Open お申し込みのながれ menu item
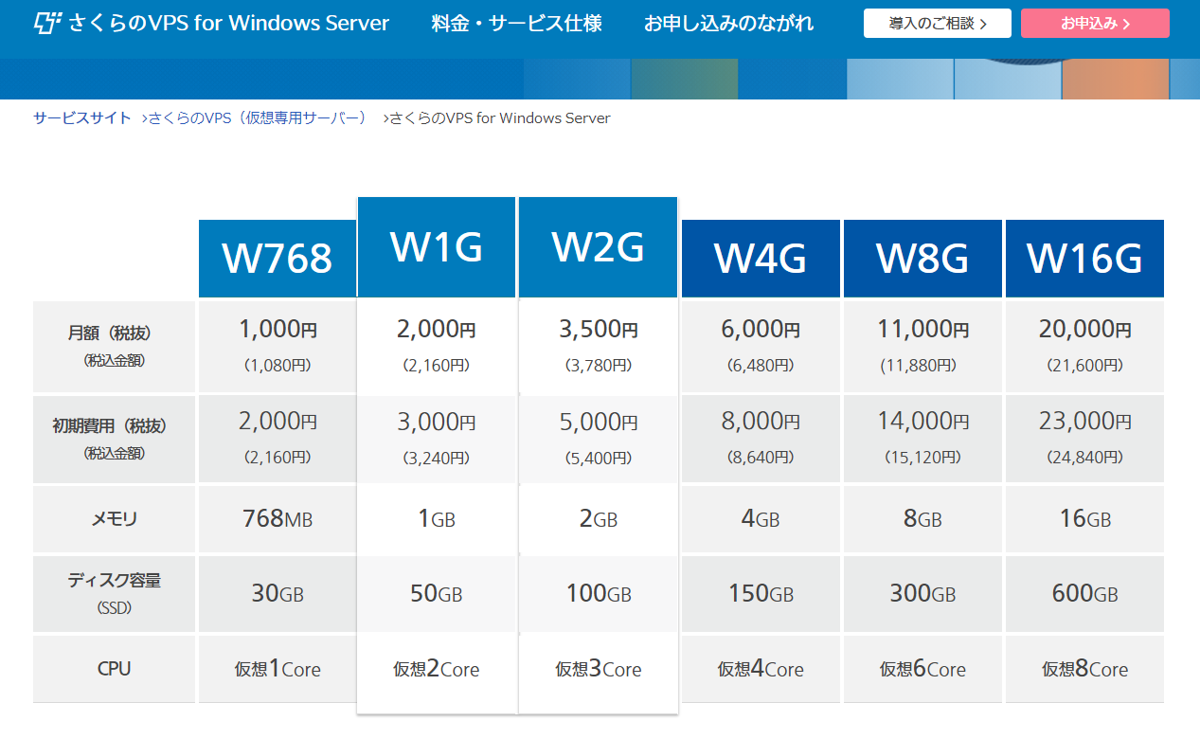The width and height of the screenshot is (1200, 739). [728, 24]
